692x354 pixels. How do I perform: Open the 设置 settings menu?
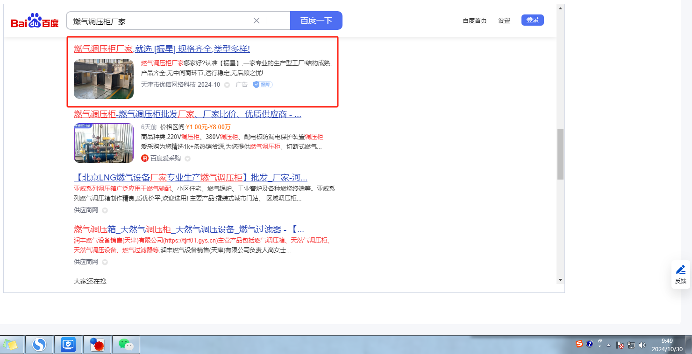tap(504, 21)
